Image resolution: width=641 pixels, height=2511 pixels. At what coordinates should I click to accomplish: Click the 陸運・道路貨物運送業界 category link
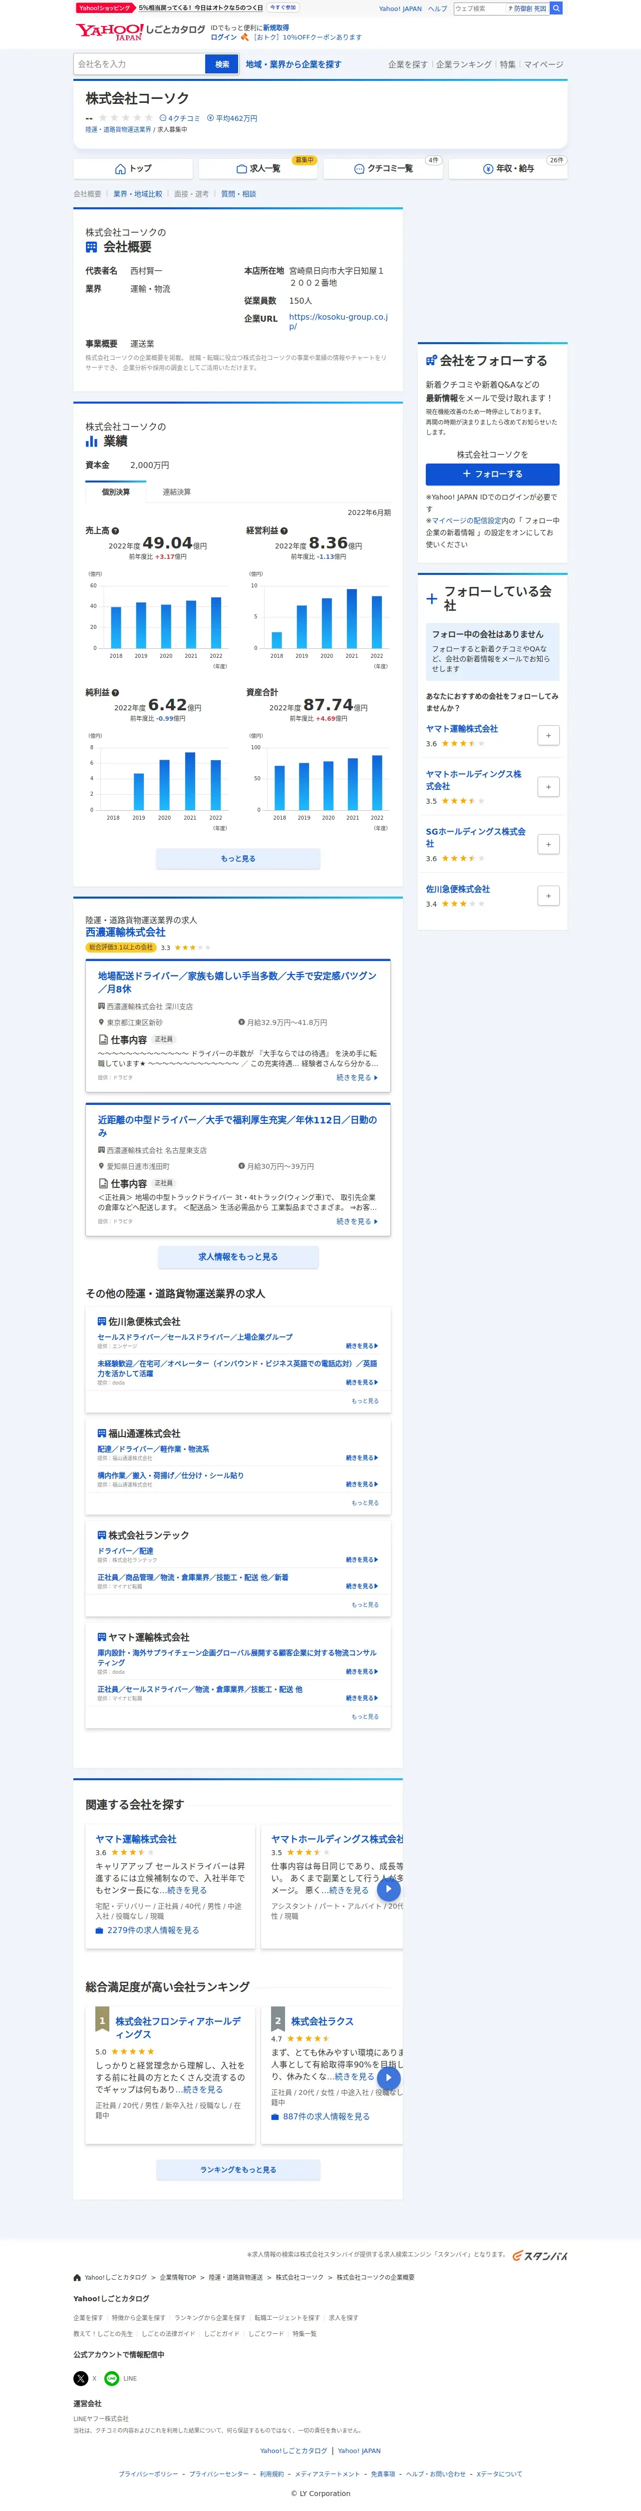click(x=118, y=130)
